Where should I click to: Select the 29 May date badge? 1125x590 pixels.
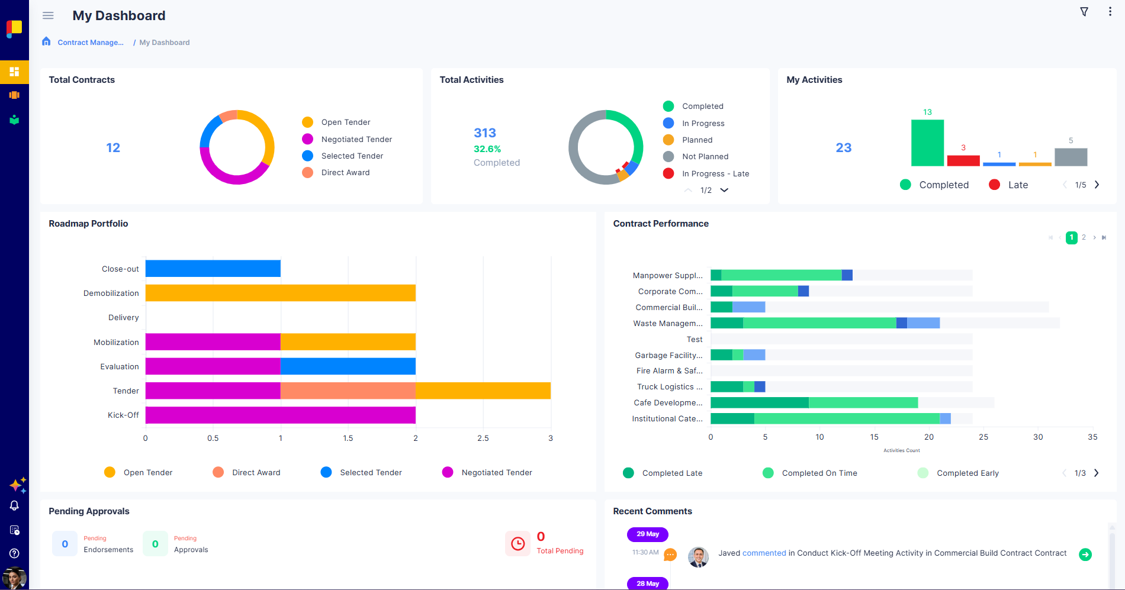point(648,534)
